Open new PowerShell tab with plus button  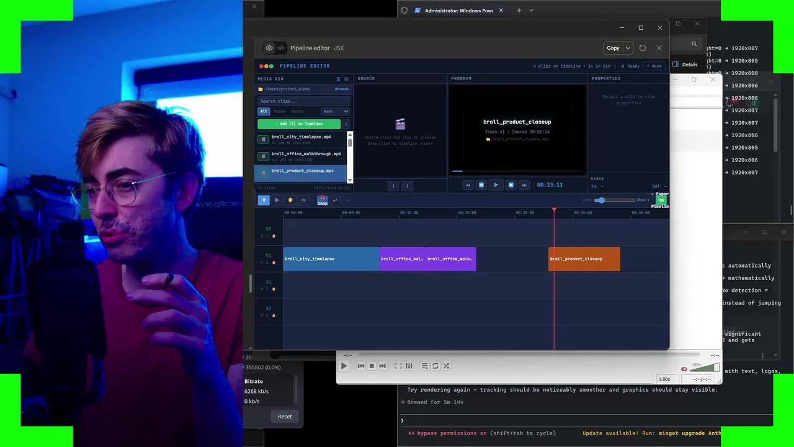[519, 10]
